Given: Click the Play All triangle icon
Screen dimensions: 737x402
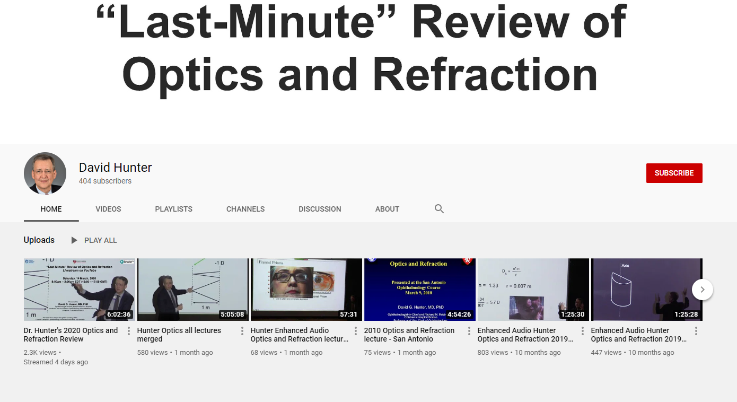Looking at the screenshot, I should 74,240.
